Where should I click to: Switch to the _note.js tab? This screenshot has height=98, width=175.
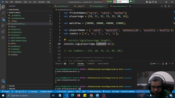79,6
